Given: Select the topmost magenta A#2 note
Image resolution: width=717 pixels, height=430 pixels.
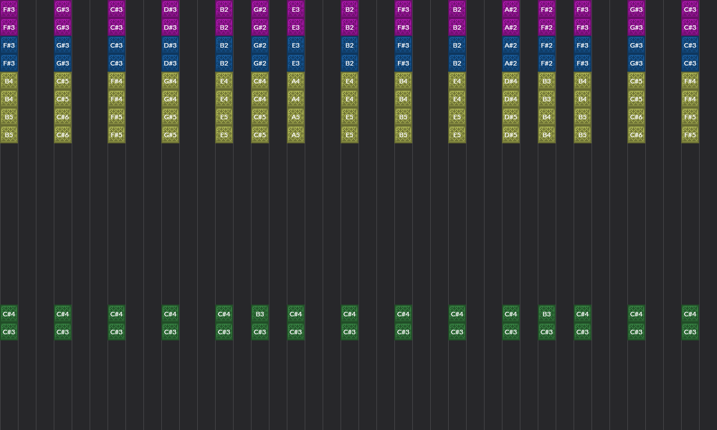Looking at the screenshot, I should click(x=511, y=10).
